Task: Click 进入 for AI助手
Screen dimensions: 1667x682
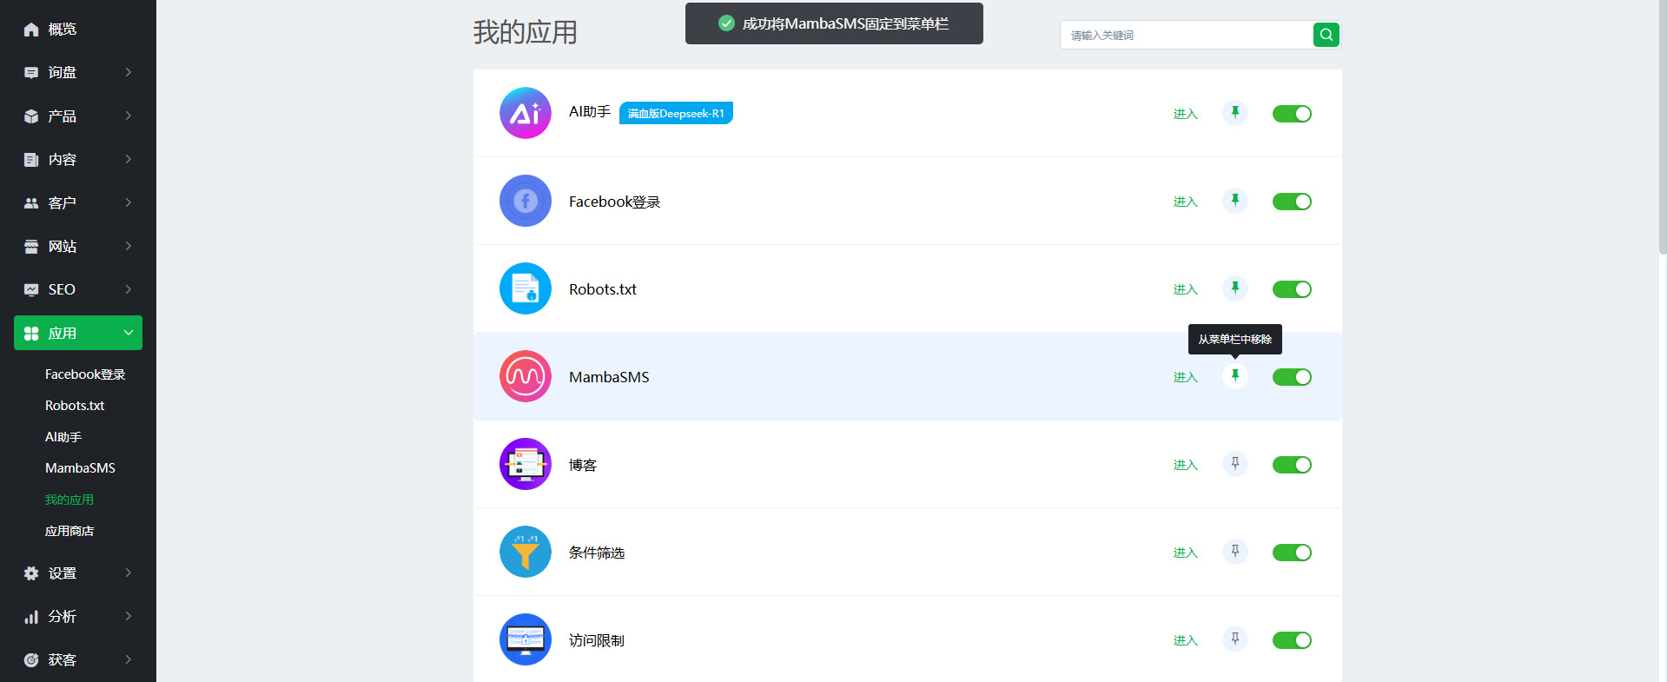Action: (x=1186, y=114)
